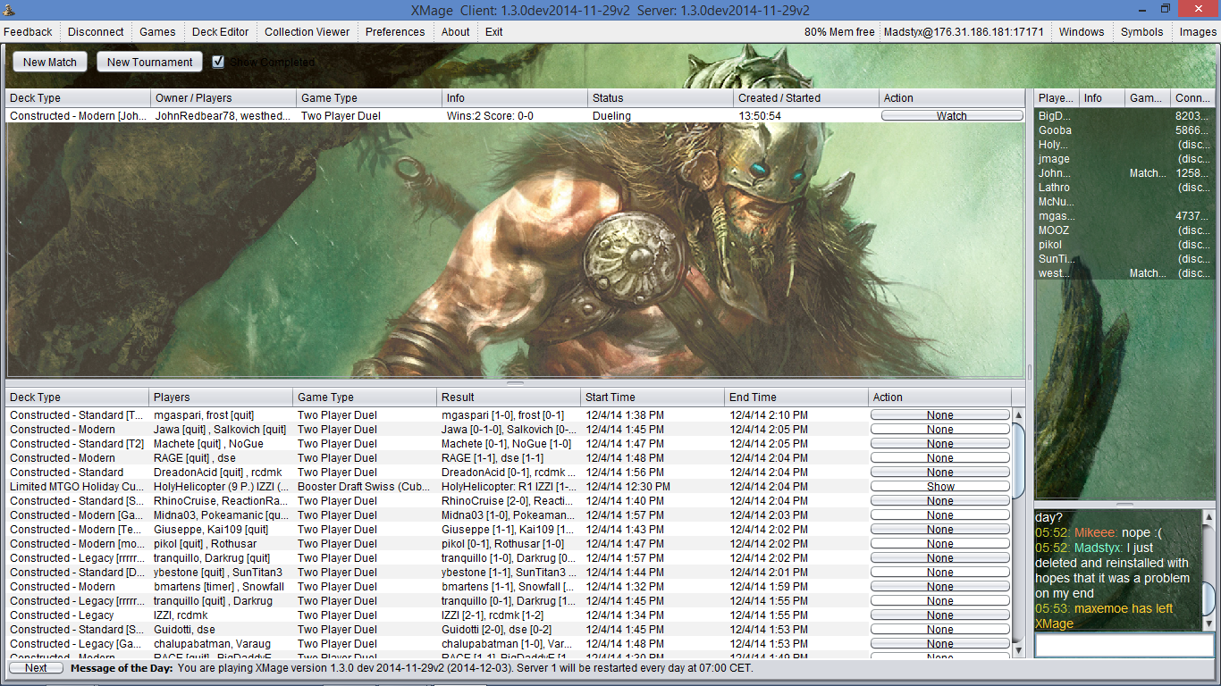
Task: Click the completed matches table scroll-up arrow
Action: pos(1018,414)
